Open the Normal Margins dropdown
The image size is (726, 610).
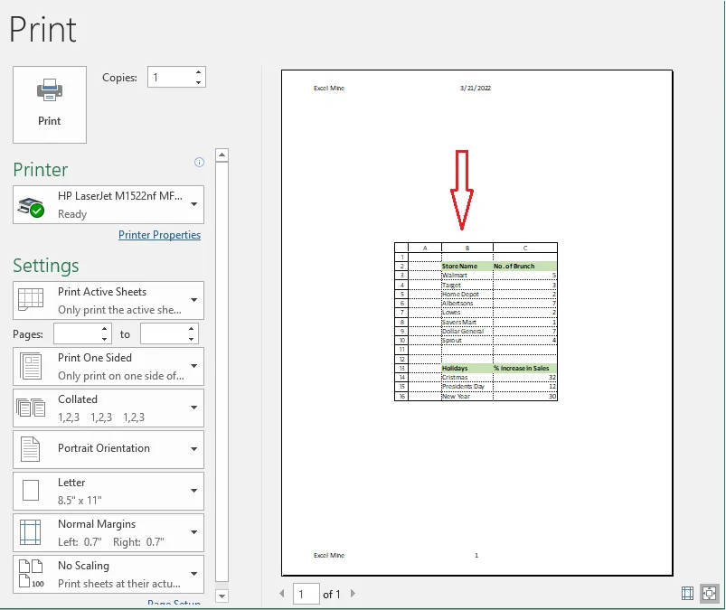coord(108,532)
